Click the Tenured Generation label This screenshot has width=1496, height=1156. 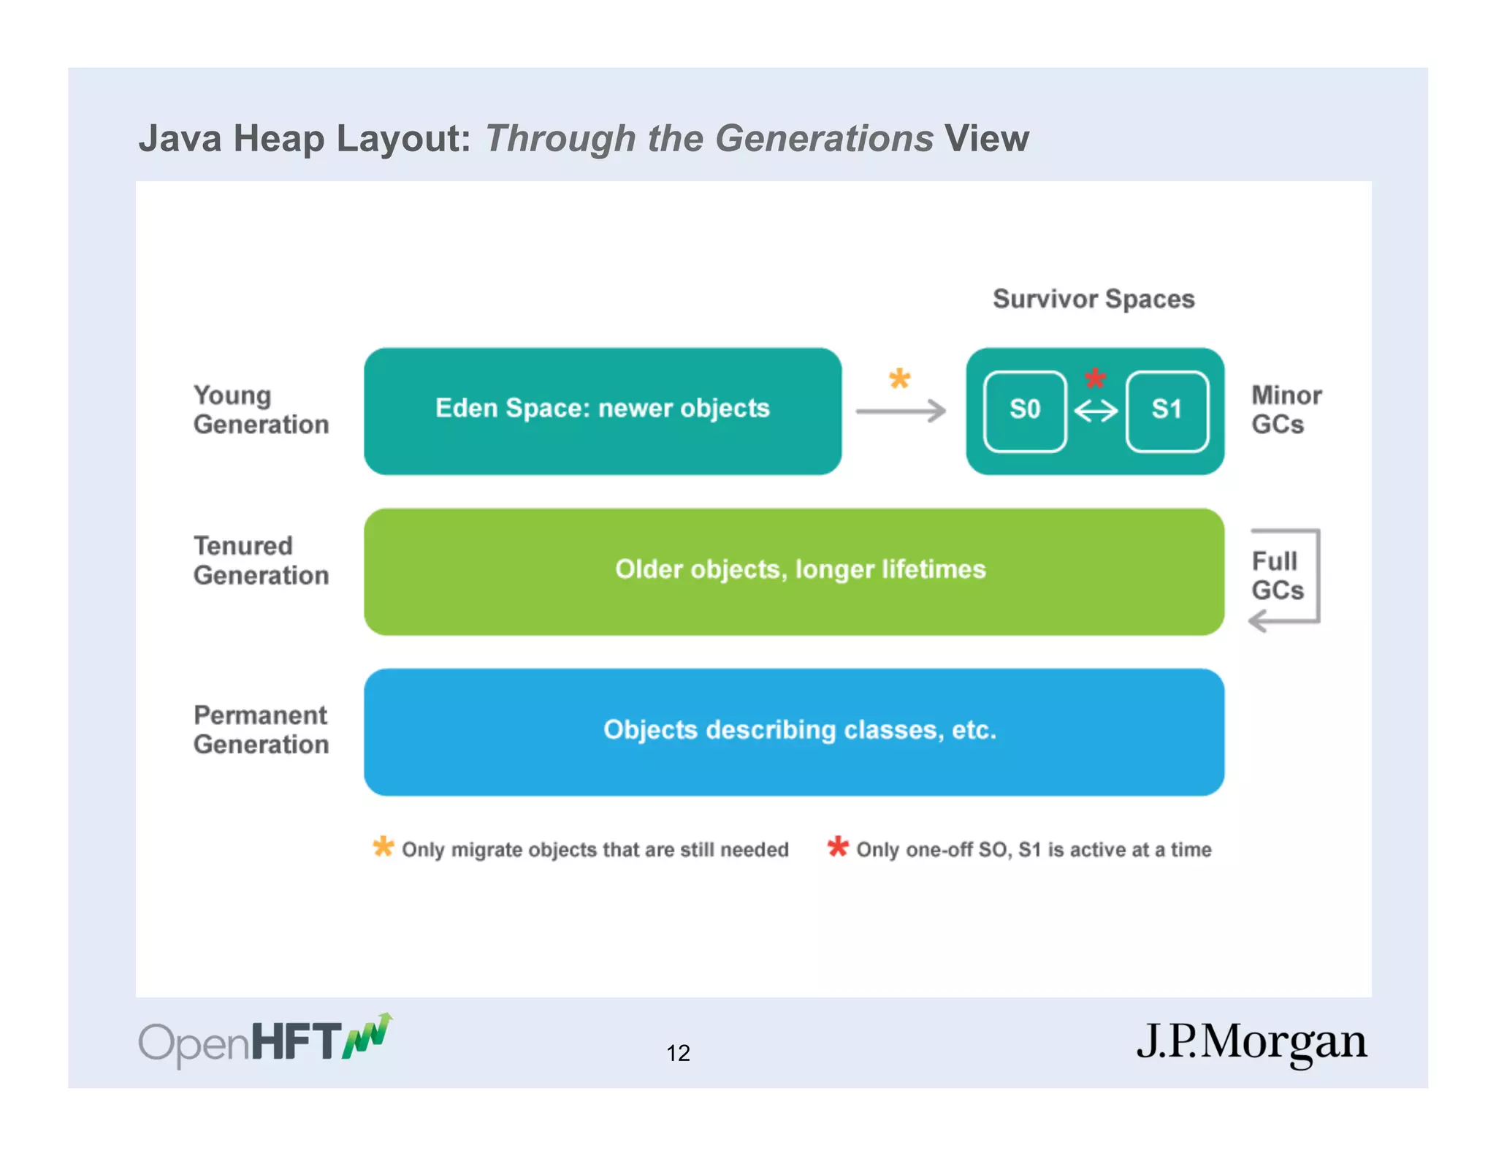coord(261,560)
